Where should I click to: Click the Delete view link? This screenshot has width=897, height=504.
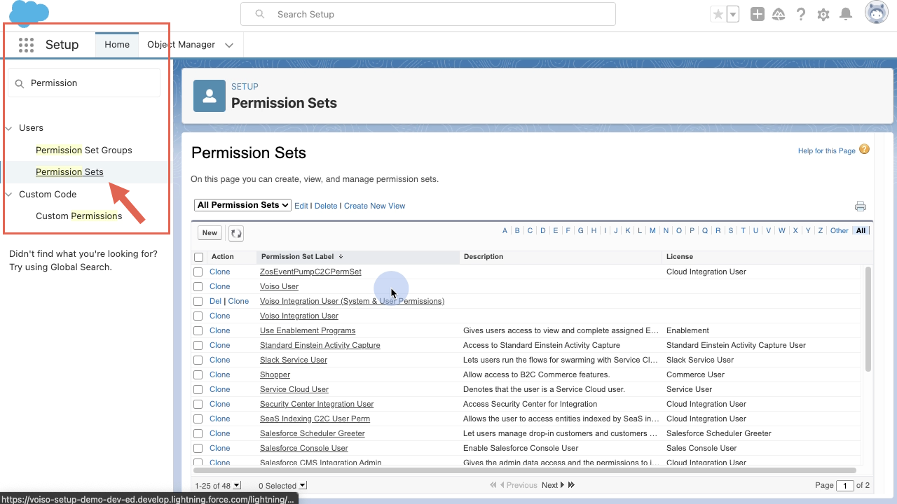coord(326,206)
